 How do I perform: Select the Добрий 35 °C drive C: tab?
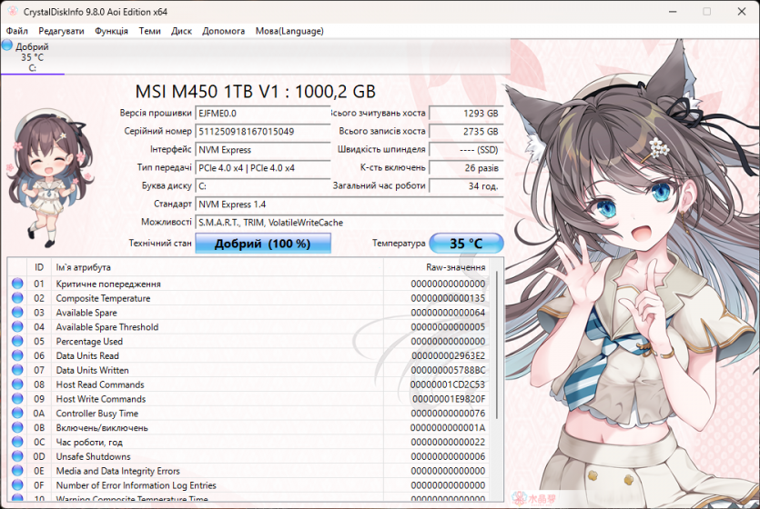[x=33, y=56]
